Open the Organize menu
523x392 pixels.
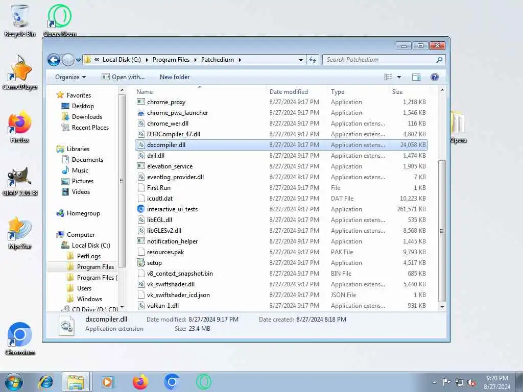pyautogui.click(x=70, y=78)
